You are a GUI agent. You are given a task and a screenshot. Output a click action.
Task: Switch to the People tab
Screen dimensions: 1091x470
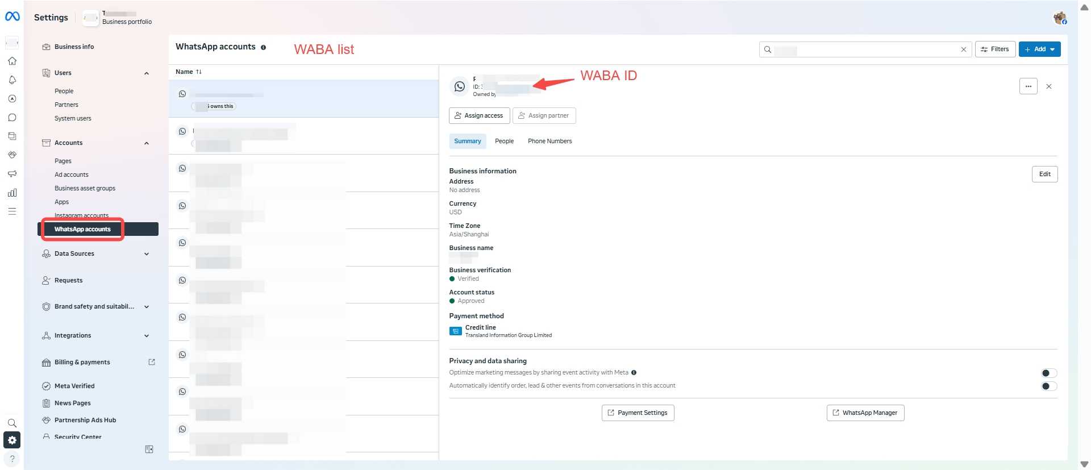click(x=504, y=141)
